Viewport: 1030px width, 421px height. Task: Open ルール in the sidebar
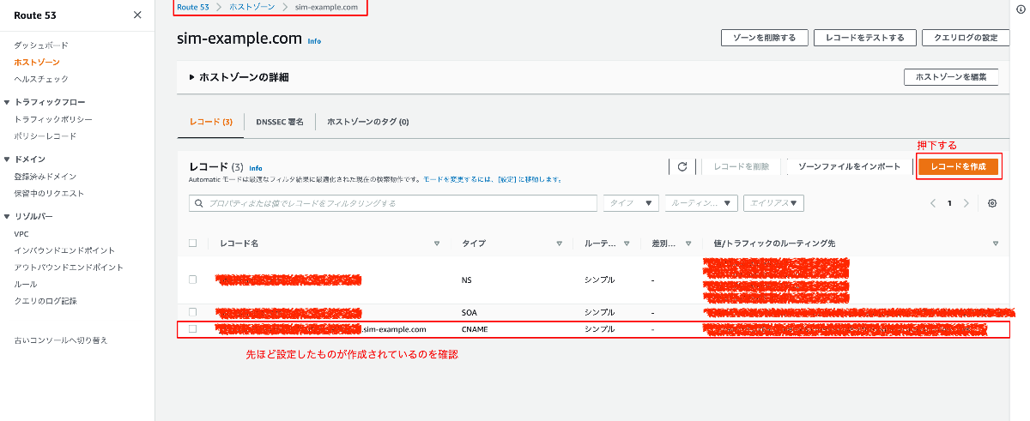tap(26, 284)
